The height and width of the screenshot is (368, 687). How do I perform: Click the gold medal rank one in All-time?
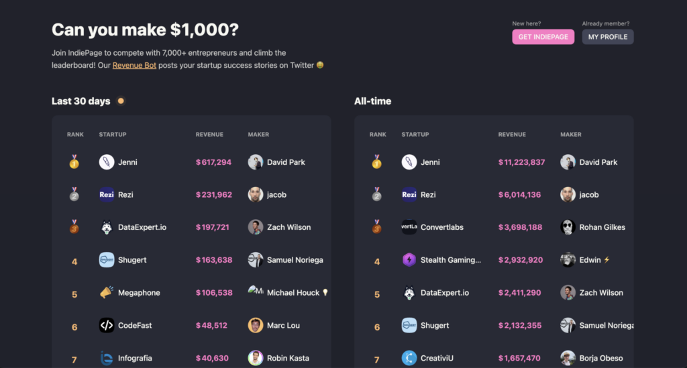(377, 162)
